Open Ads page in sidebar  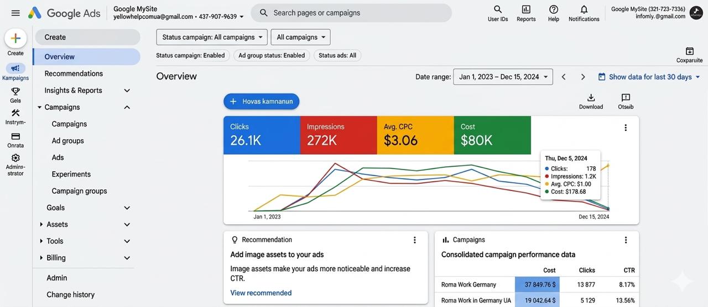[x=58, y=157]
